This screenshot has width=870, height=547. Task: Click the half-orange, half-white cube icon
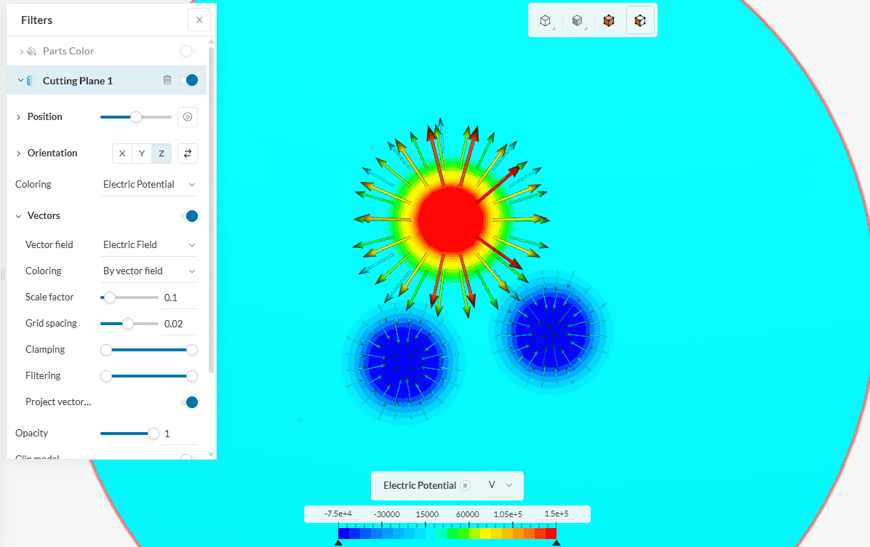[640, 21]
